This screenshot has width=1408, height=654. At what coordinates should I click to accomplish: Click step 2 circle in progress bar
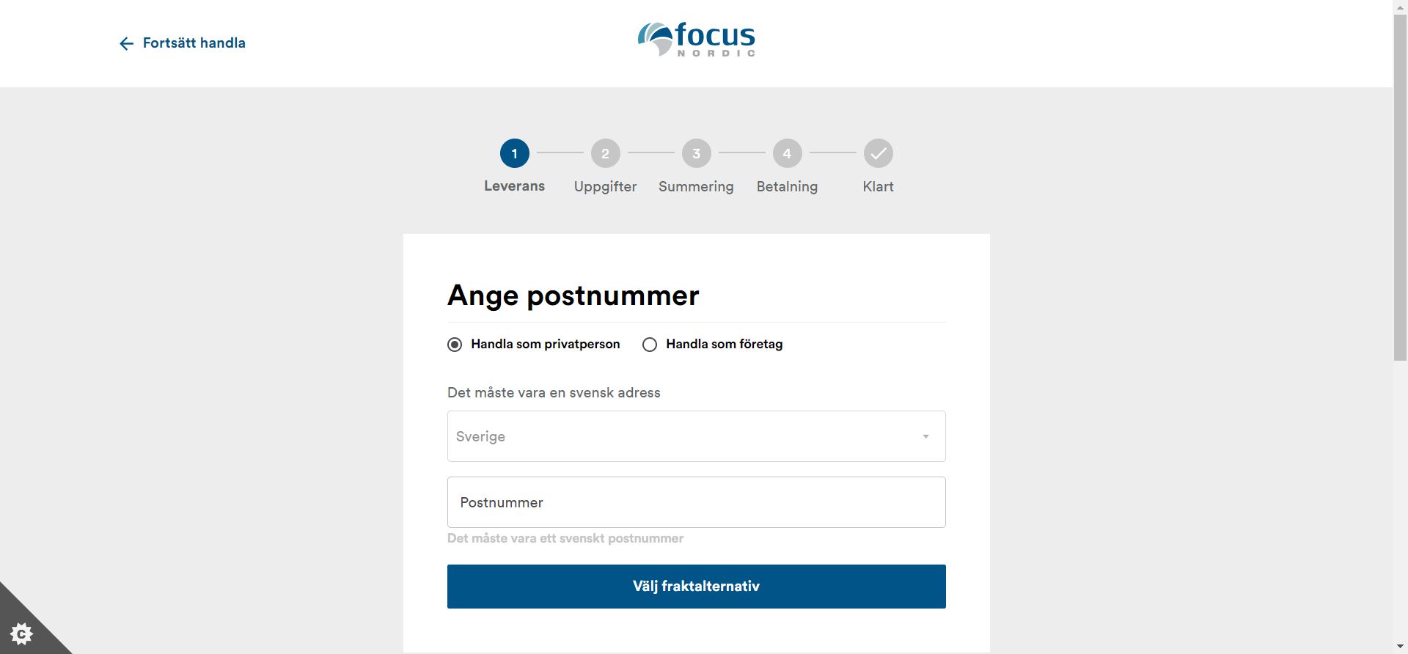606,153
